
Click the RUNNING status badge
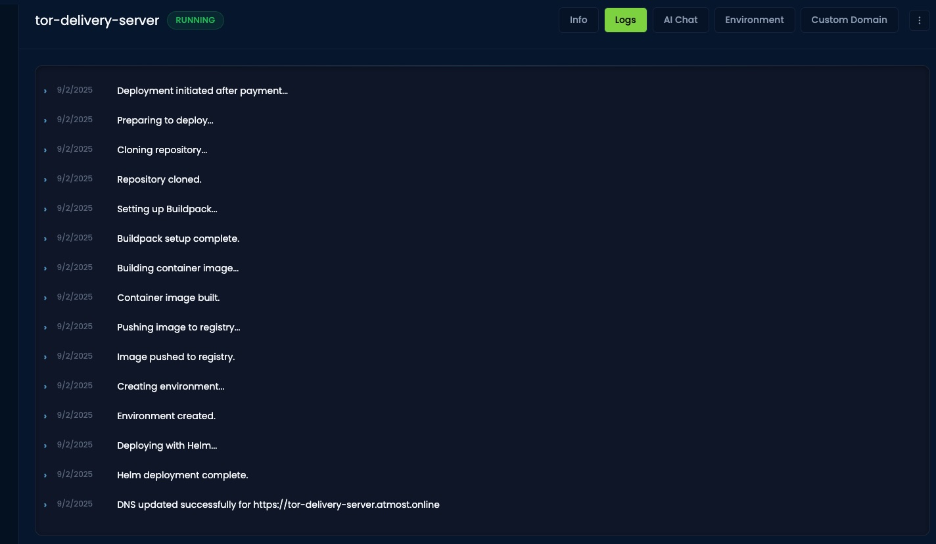(x=195, y=20)
